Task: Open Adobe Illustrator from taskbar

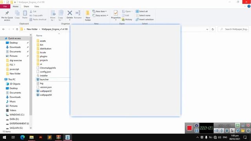Action: tap(40, 137)
